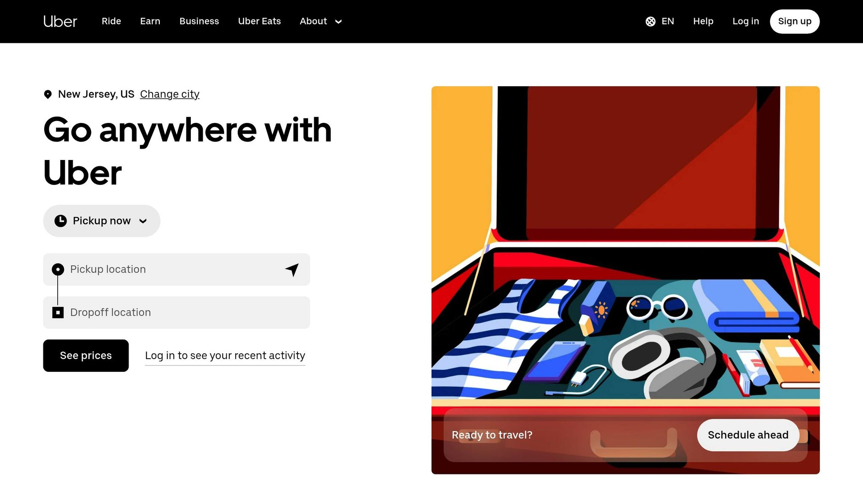Click the Uber logo in header
863x485 pixels.
(60, 21)
